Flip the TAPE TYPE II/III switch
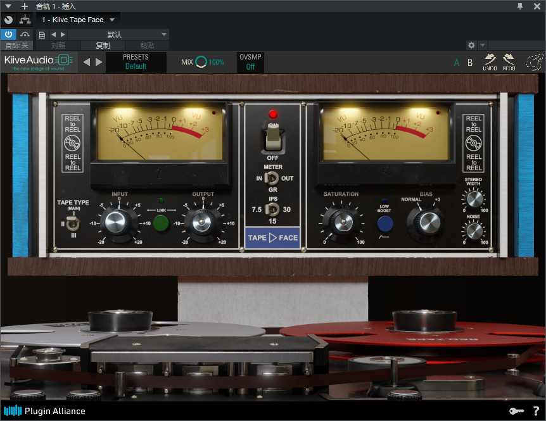The height and width of the screenshot is (421, 546). (73, 223)
